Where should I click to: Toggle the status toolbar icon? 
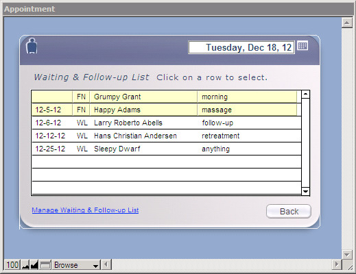[x=45, y=265]
